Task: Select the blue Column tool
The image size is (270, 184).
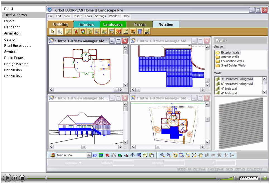Action: (x=140, y=31)
